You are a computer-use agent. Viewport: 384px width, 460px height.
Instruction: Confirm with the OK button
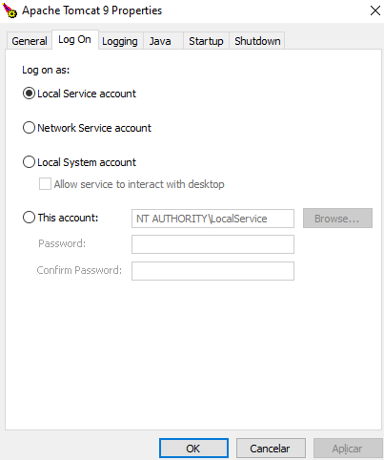(193, 449)
